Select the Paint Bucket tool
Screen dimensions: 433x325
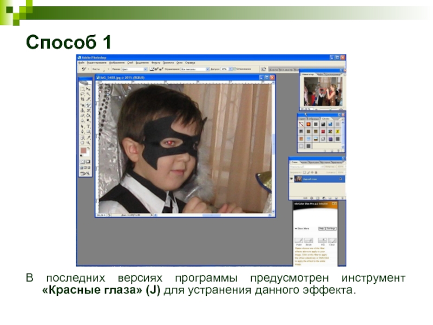pos(88,115)
